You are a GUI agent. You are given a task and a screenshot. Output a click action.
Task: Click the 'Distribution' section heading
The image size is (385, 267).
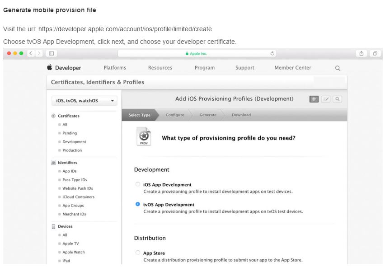point(150,238)
